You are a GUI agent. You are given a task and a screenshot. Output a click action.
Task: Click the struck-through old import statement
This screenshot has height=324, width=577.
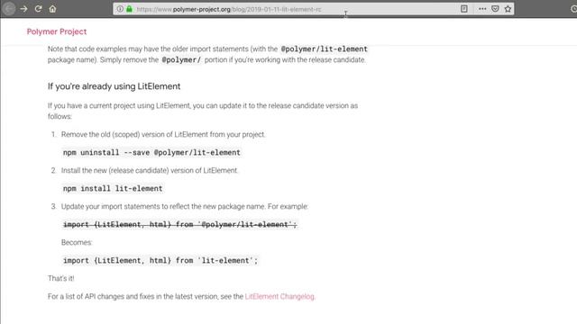(x=180, y=224)
